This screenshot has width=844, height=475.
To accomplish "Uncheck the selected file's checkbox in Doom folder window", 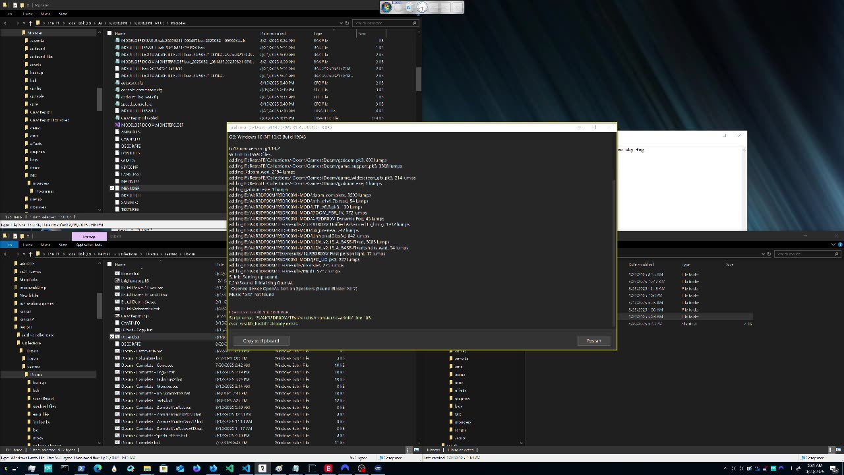I will click(112, 337).
